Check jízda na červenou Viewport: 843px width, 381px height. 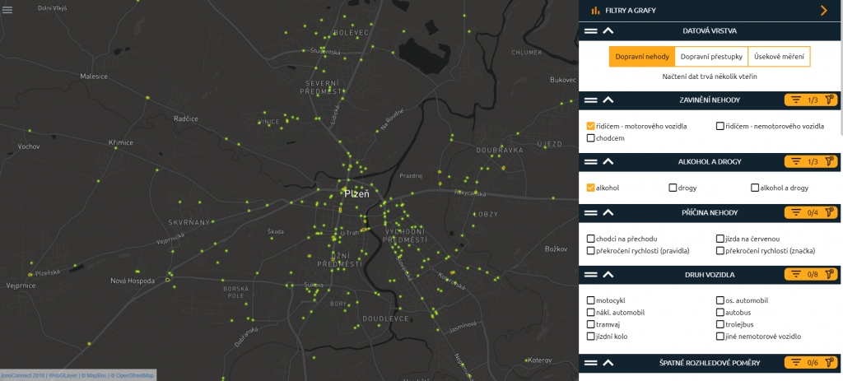tap(720, 239)
